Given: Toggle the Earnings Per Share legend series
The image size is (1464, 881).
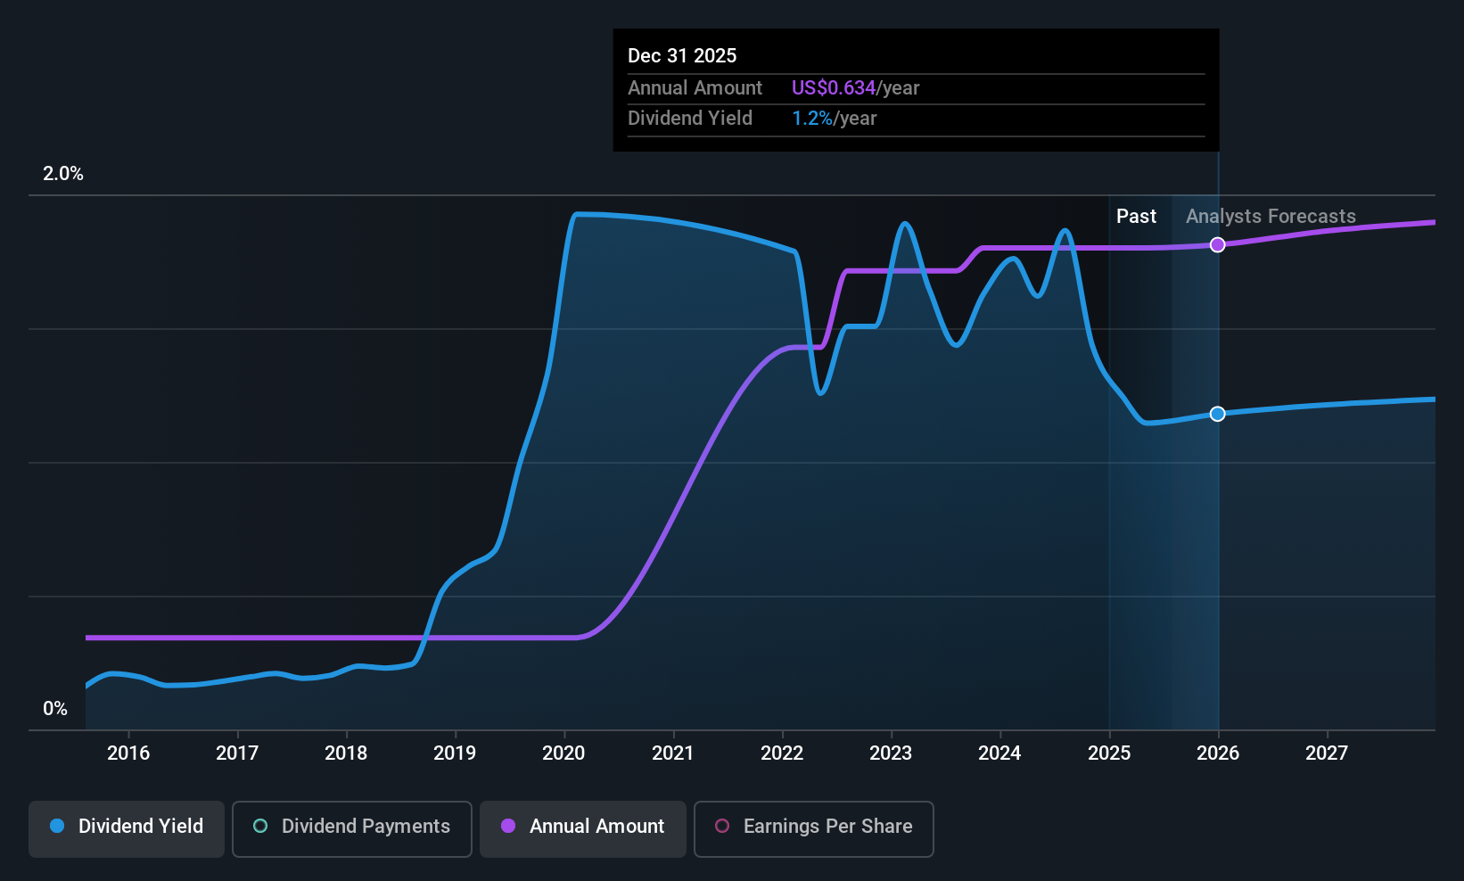Looking at the screenshot, I should [x=814, y=829].
